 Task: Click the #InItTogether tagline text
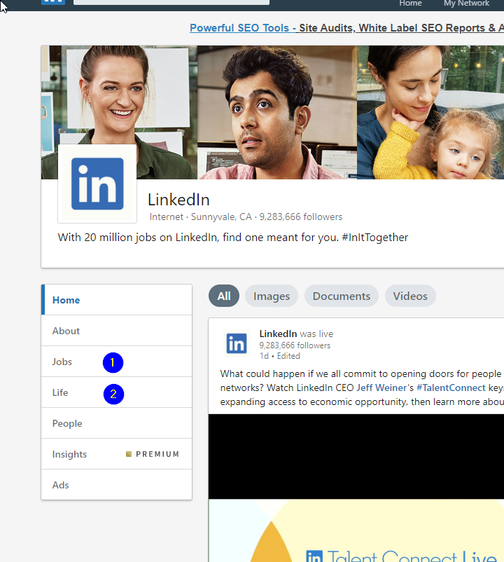point(374,238)
